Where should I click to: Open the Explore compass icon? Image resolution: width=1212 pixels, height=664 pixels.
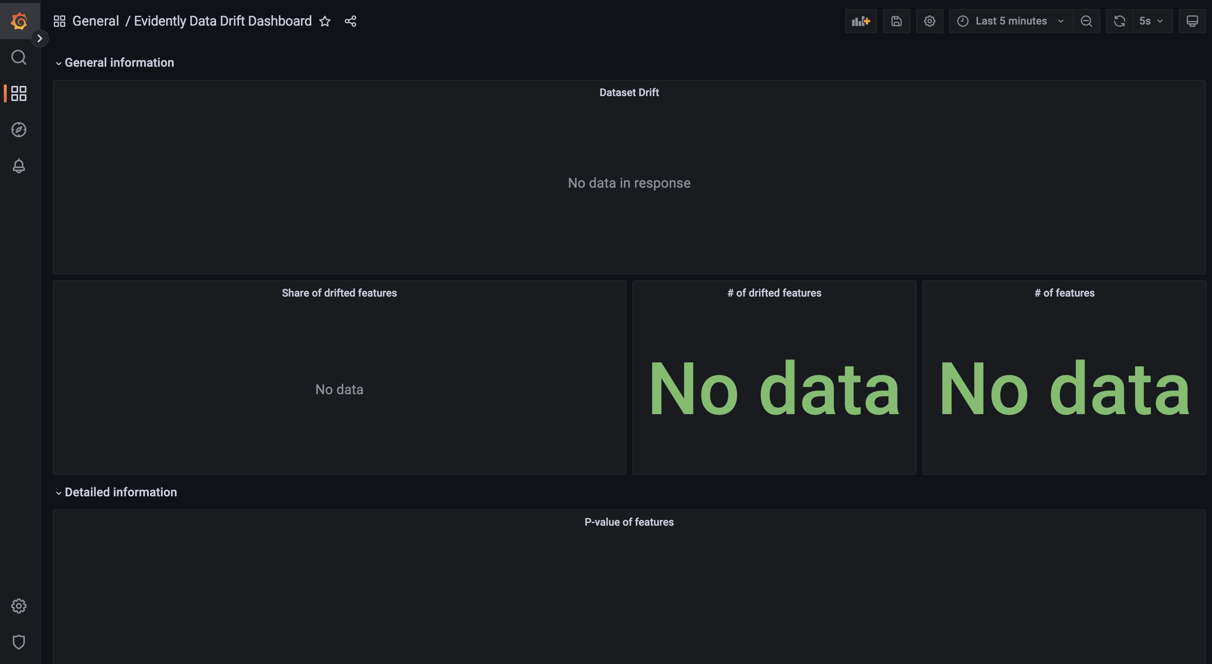[x=19, y=129]
